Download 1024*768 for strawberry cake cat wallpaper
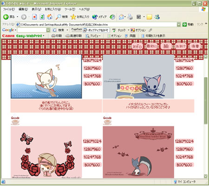 pyautogui.click(x=184, y=76)
